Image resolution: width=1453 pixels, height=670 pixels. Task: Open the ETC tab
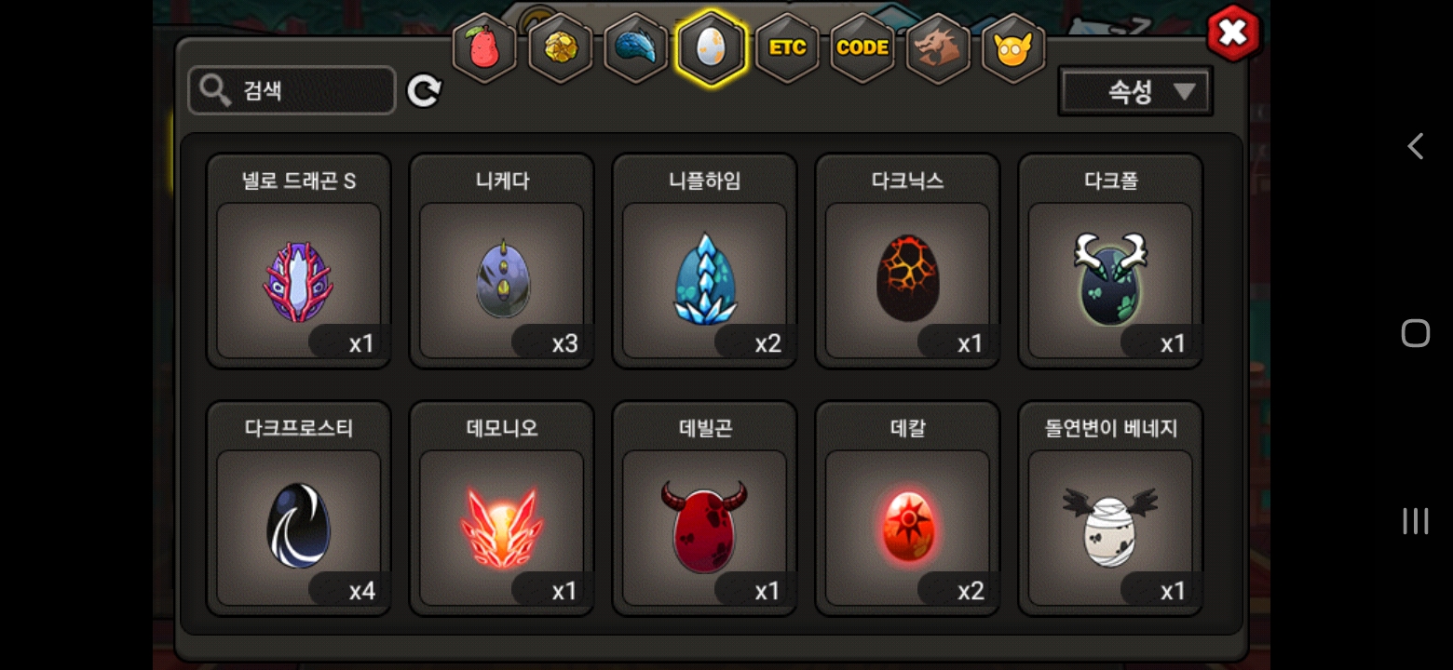pos(787,48)
